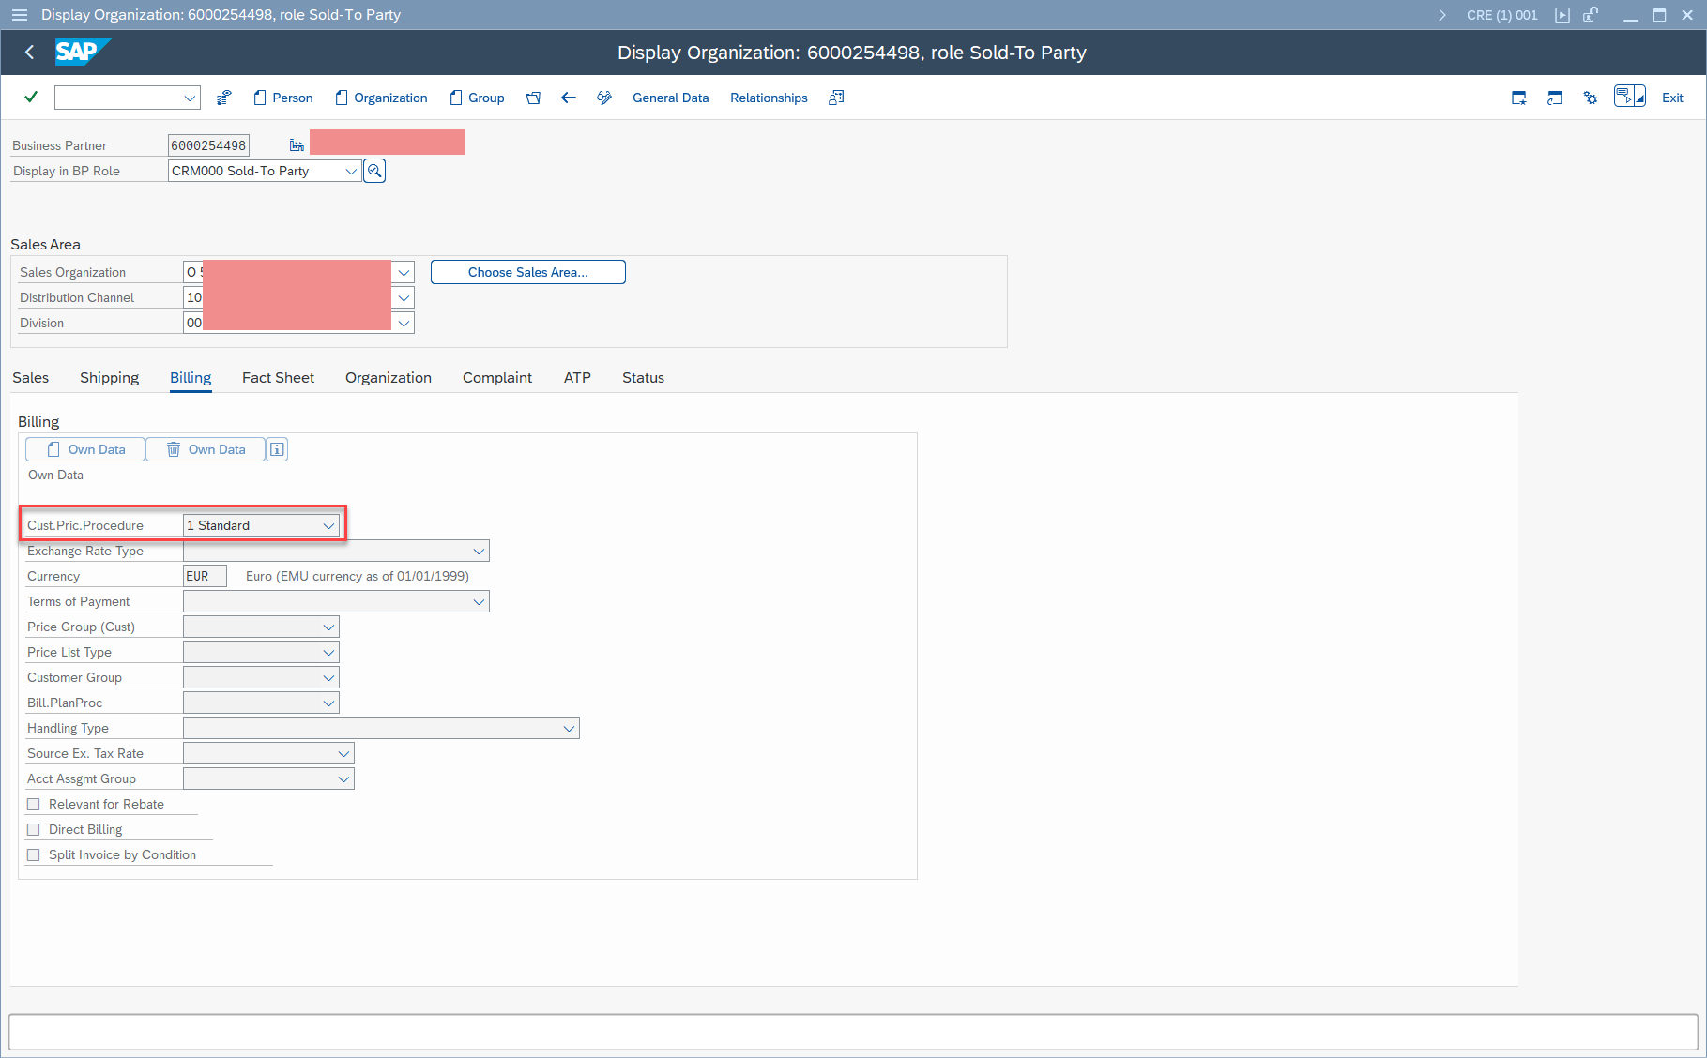Open the hamburger menu in title bar
This screenshot has width=1707, height=1058.
coord(19,15)
